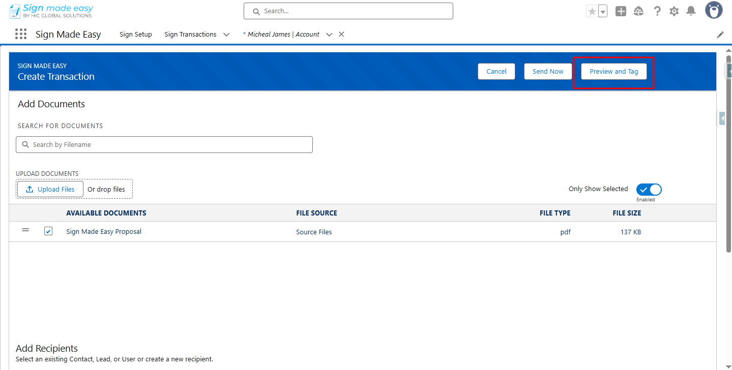Expand the Sign Transactions tab menu
The height and width of the screenshot is (370, 732).
pyautogui.click(x=226, y=35)
